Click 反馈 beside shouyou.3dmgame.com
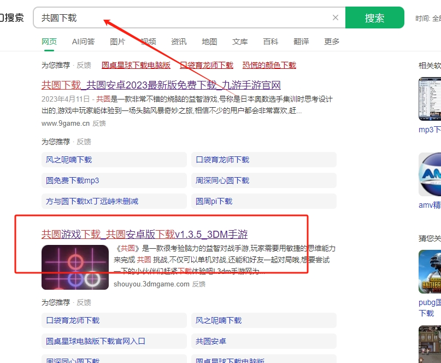 [199, 284]
